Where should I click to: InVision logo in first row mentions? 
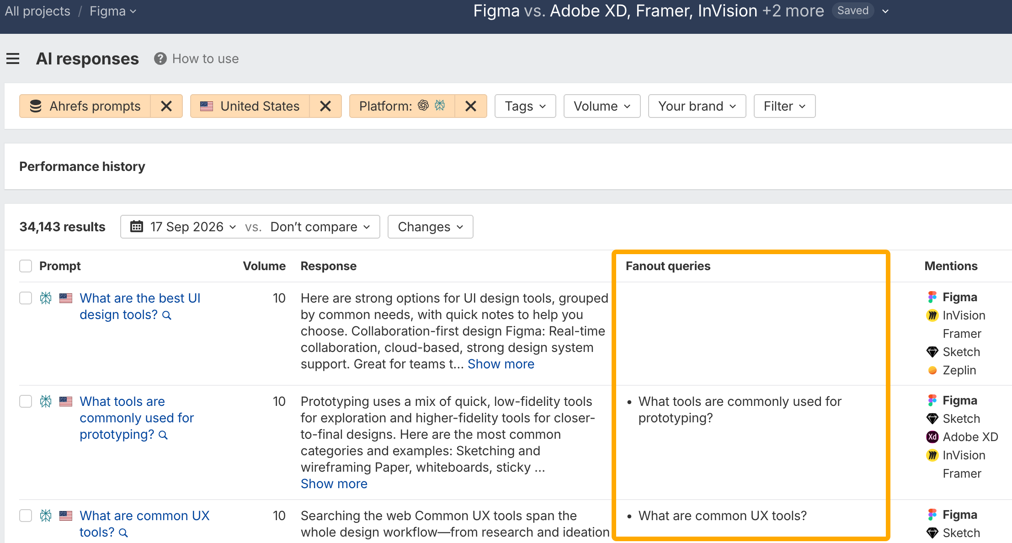point(932,315)
